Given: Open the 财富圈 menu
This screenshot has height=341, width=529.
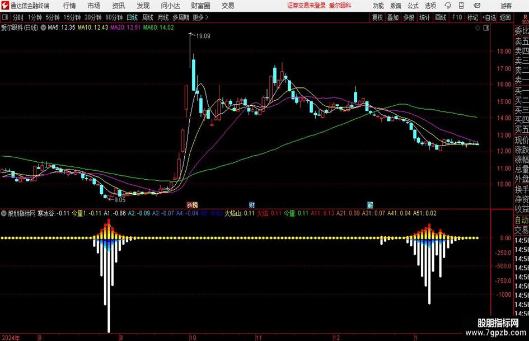Looking at the screenshot, I should 200,6.
